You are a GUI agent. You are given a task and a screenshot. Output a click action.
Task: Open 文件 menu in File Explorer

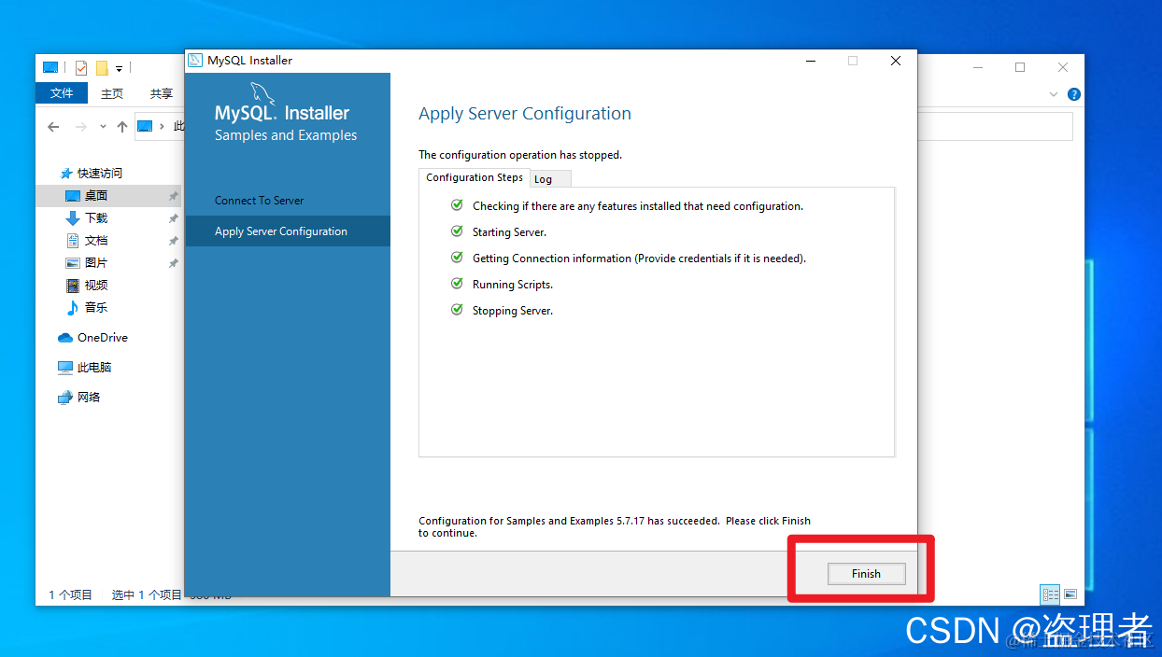pyautogui.click(x=62, y=93)
